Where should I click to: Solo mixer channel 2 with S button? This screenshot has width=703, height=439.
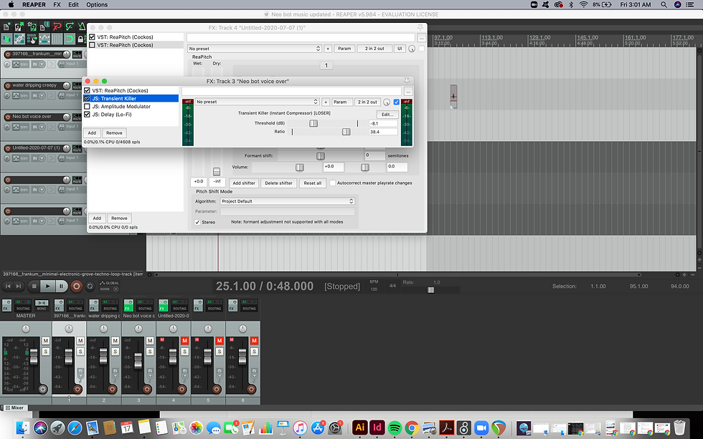pyautogui.click(x=115, y=352)
